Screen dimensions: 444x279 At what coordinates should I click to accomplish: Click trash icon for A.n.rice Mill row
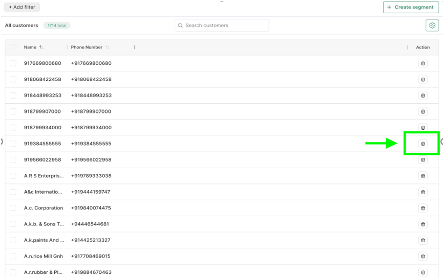[x=422, y=256]
